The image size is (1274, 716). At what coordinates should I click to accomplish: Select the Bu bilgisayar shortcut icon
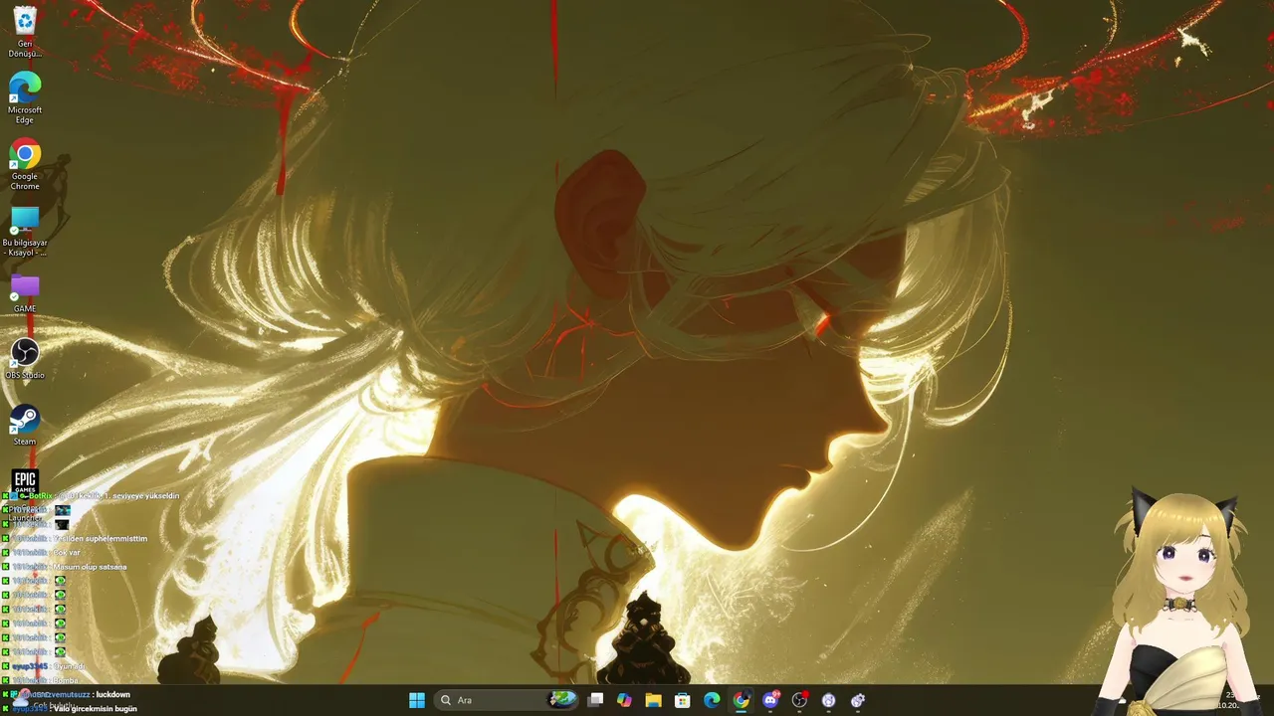pyautogui.click(x=25, y=231)
